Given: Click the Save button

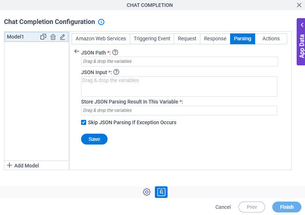Looking at the screenshot, I should click(x=95, y=139).
